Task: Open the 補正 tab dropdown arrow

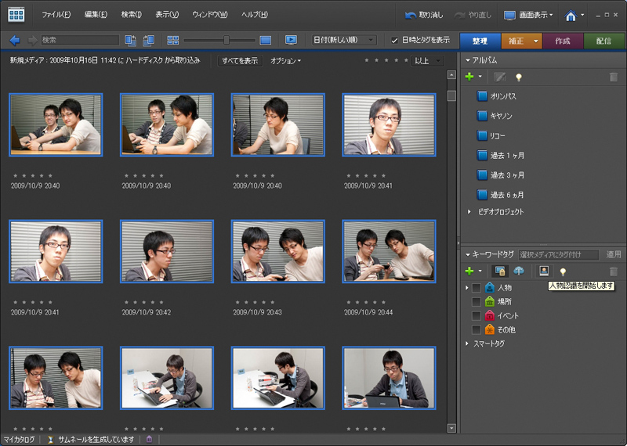Action: point(535,41)
